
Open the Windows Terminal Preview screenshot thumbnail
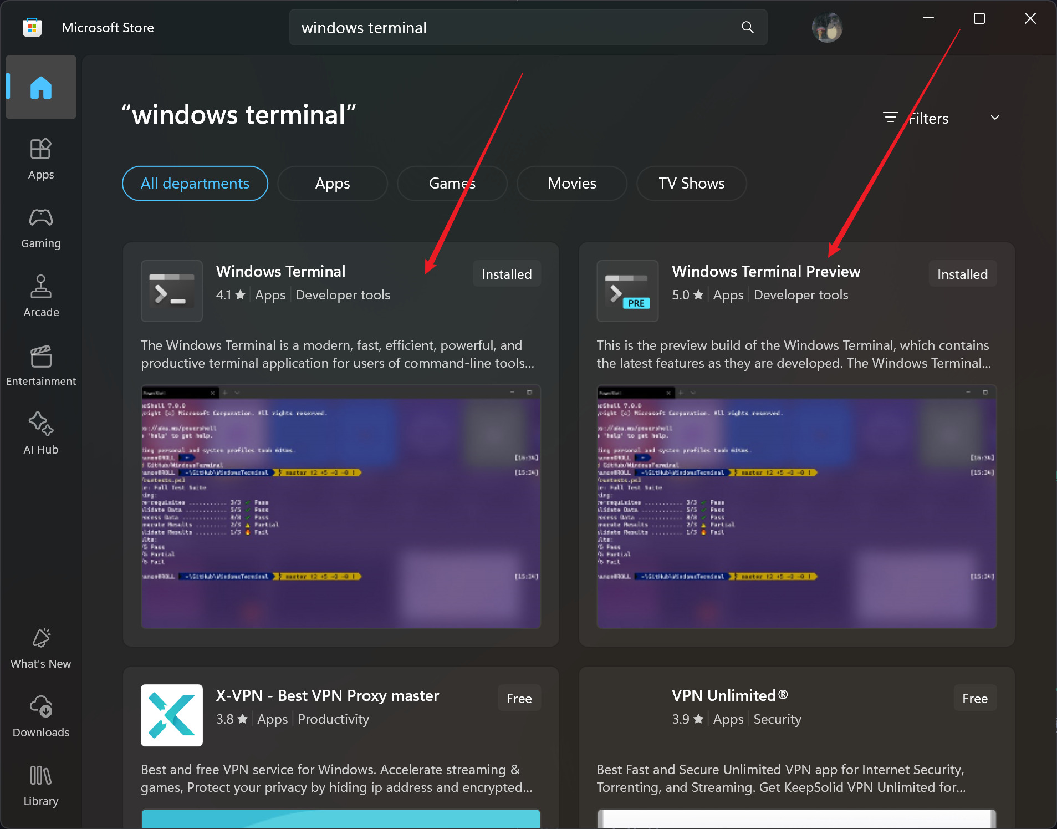(x=796, y=506)
